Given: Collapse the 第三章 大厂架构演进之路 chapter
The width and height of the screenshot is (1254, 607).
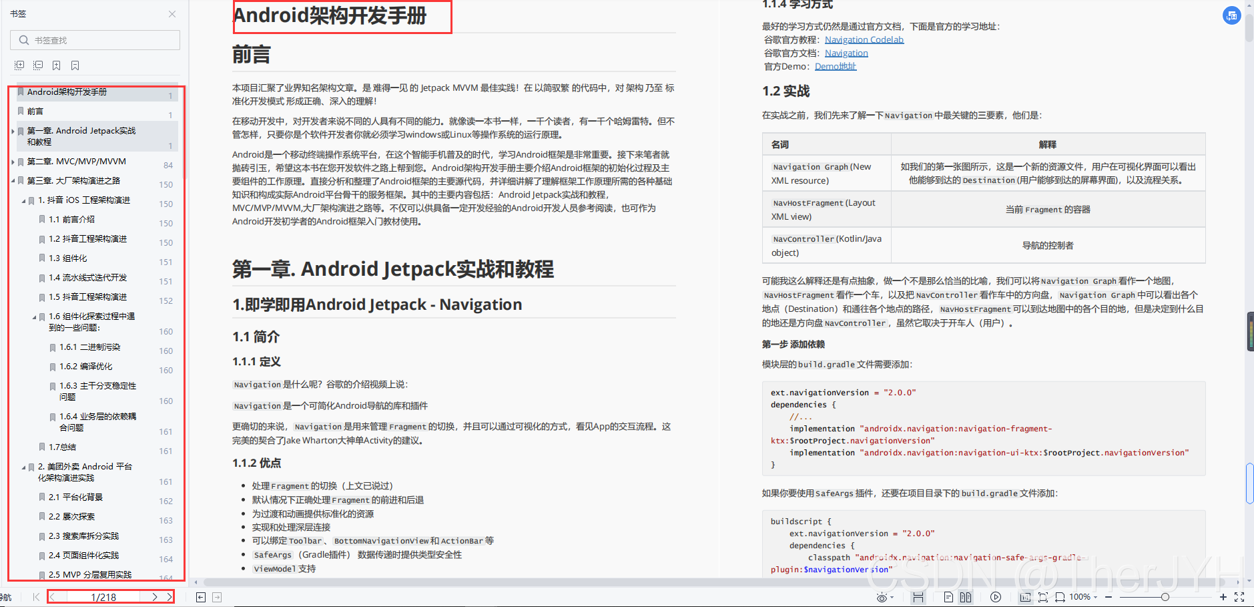Looking at the screenshot, I should 13,180.
